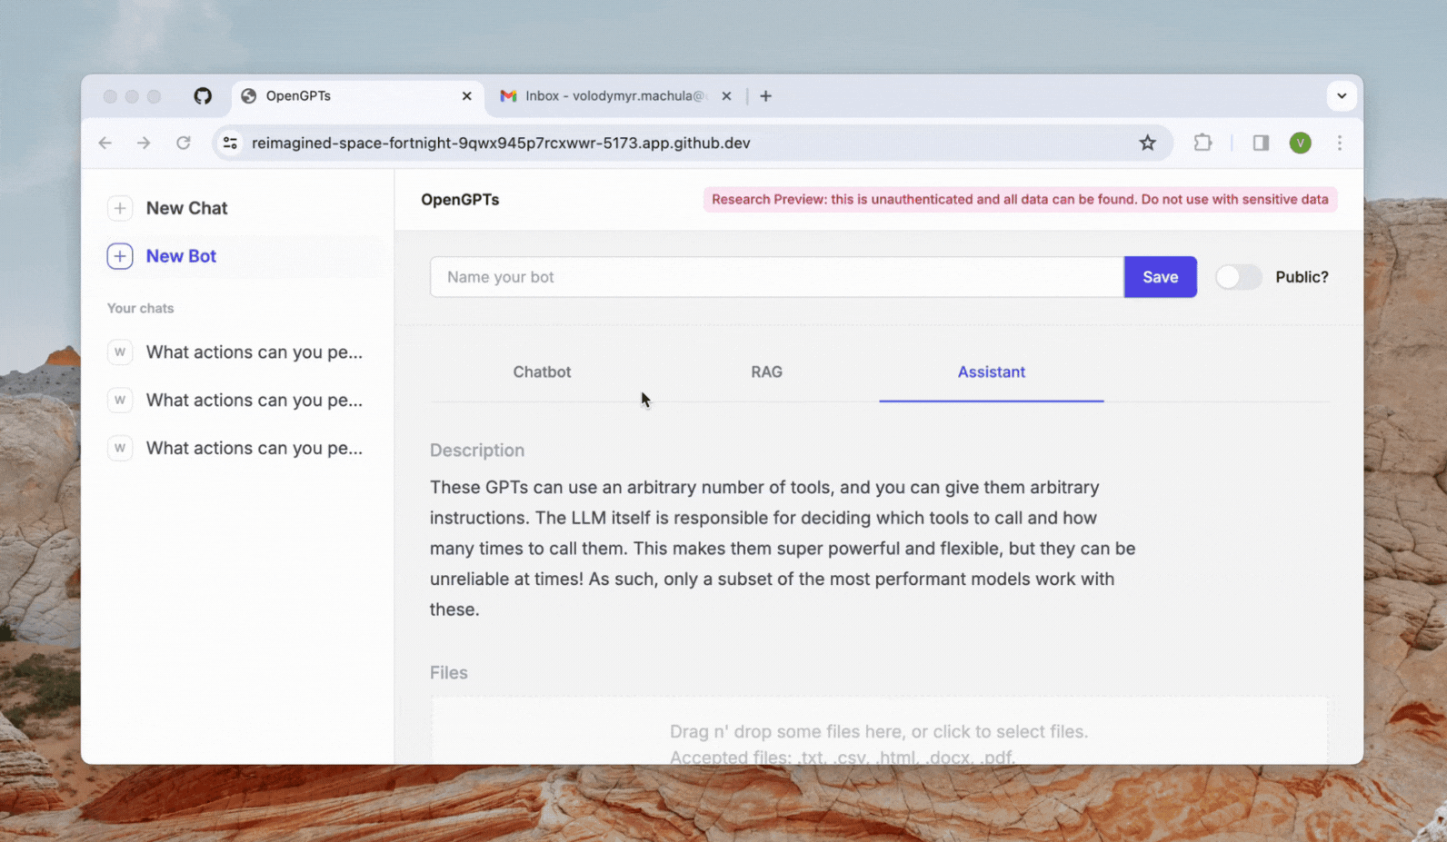Open the browser extensions puzzle icon
The image size is (1447, 842).
pos(1203,143)
